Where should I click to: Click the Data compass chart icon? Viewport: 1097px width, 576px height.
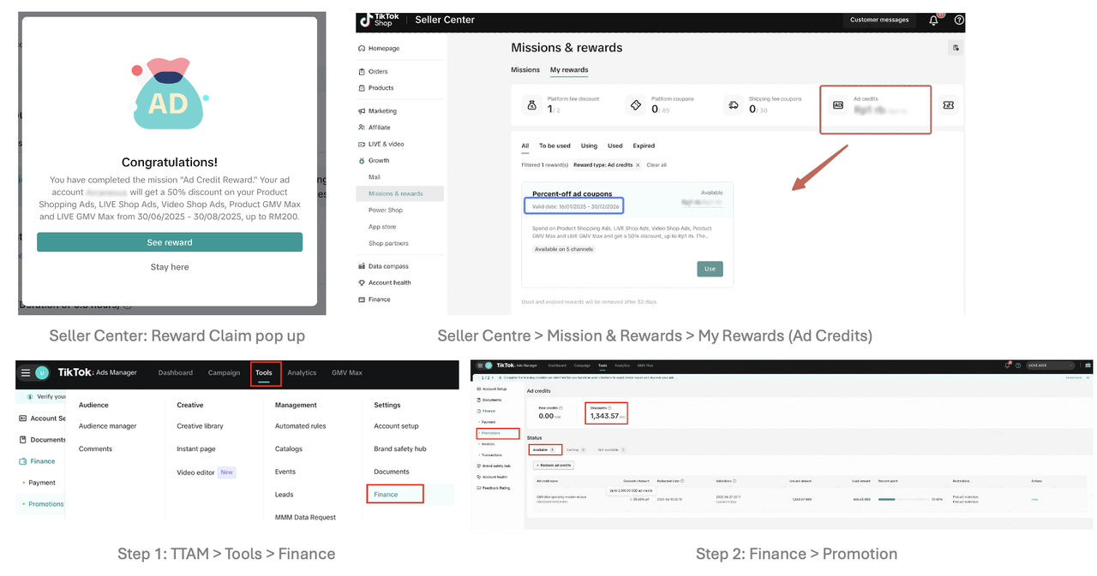click(x=363, y=266)
